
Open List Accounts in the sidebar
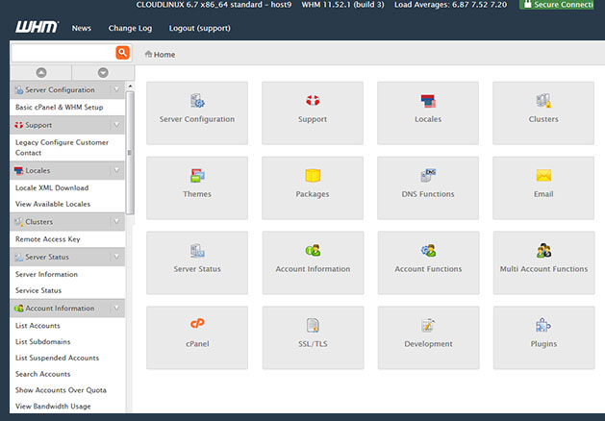38,326
